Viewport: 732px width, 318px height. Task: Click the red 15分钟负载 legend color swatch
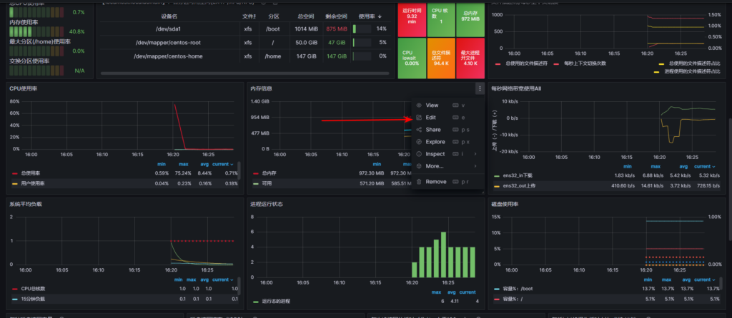15,299
